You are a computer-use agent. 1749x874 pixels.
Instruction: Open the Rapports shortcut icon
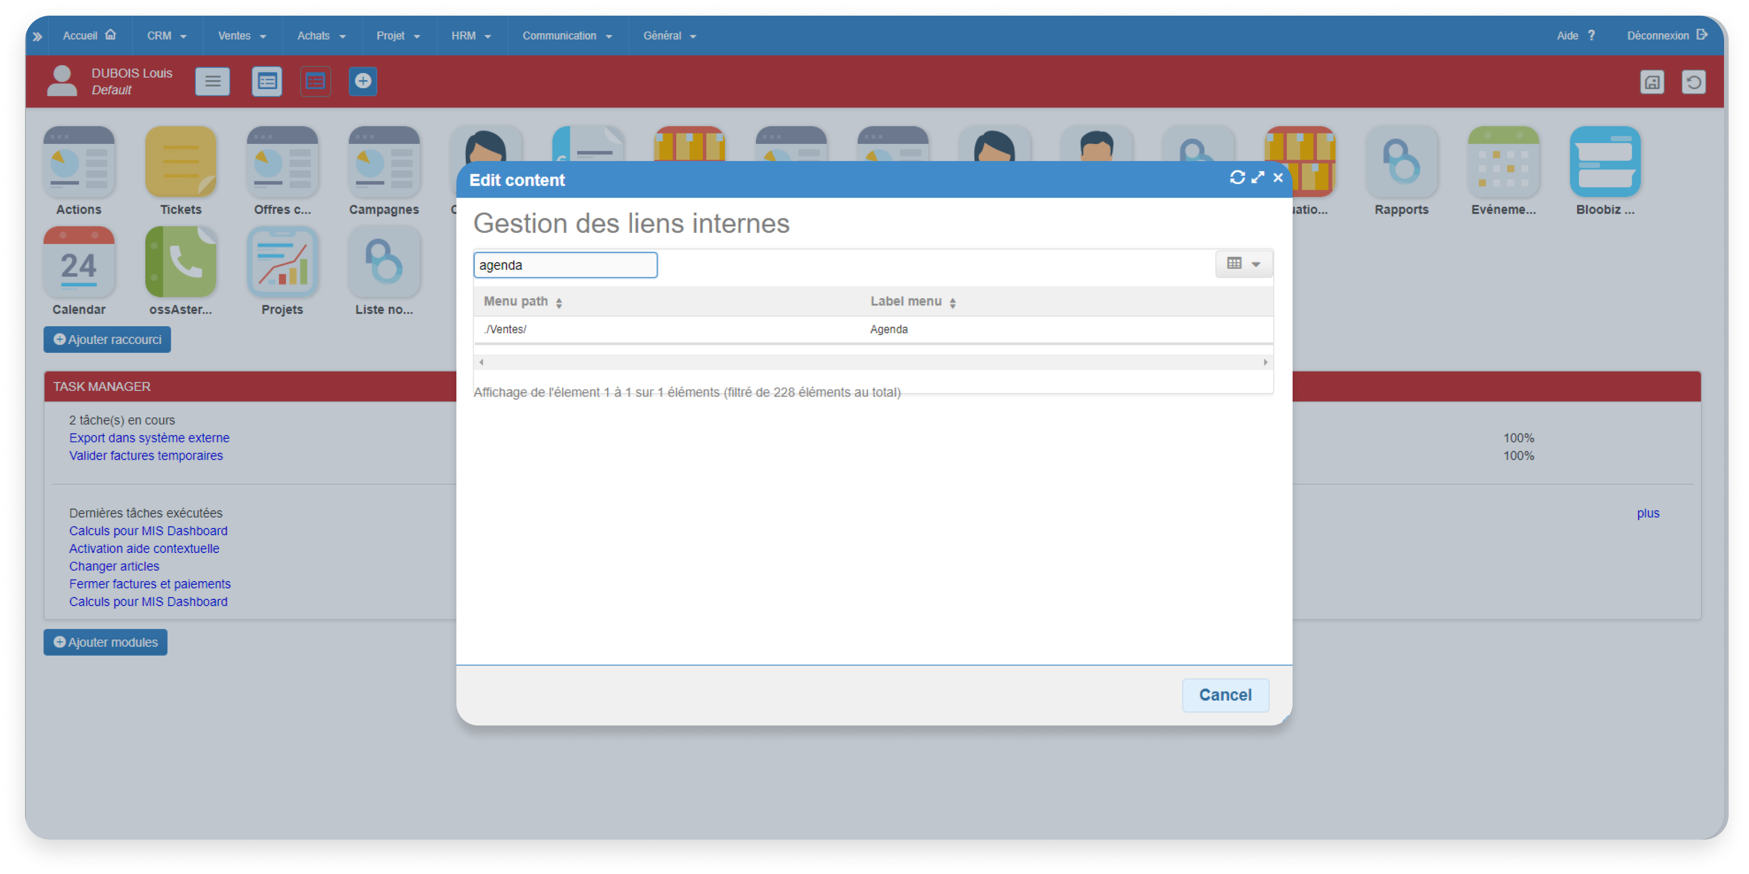tap(1401, 162)
